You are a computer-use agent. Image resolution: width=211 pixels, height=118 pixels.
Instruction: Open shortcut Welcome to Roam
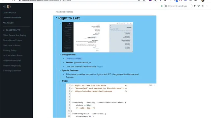pos(12,46)
